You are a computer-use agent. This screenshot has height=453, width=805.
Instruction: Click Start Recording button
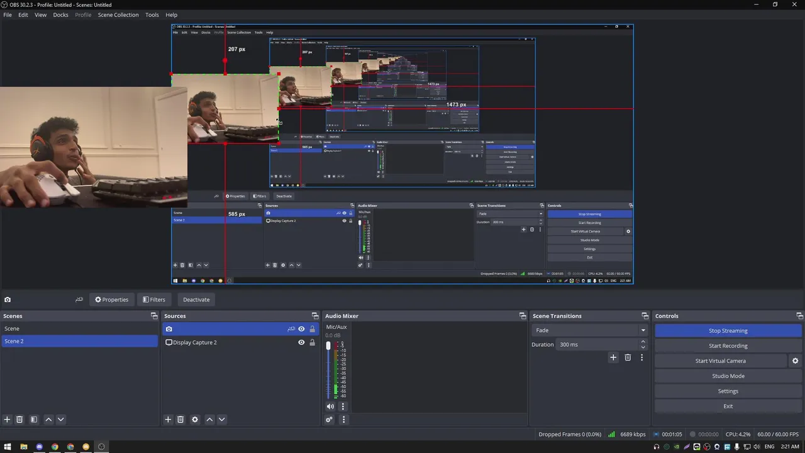728,346
